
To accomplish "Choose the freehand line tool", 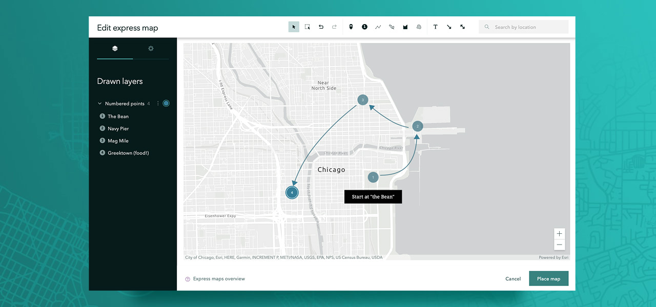I will coord(392,27).
